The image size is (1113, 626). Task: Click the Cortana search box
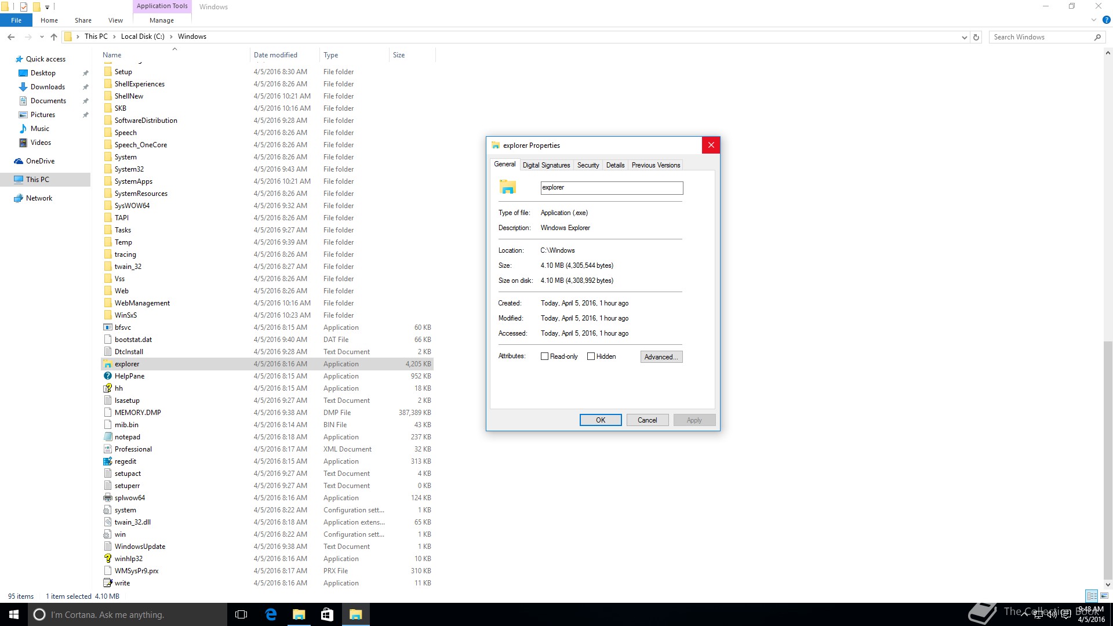[x=128, y=614]
